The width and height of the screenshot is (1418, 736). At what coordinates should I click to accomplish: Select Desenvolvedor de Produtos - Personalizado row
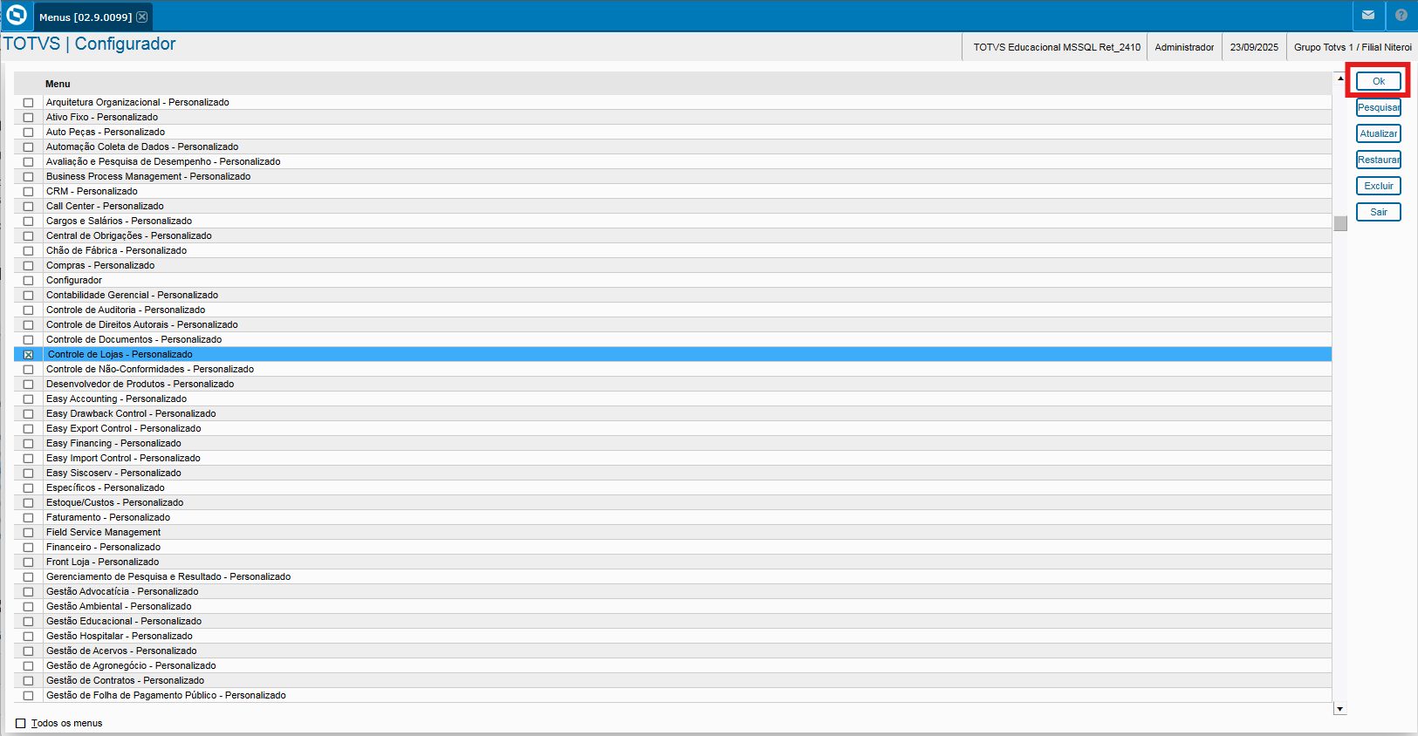coord(673,385)
